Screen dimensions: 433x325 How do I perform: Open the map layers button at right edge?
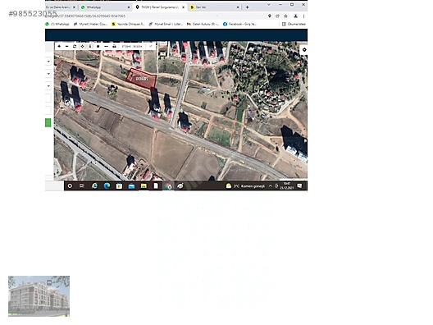[x=304, y=50]
